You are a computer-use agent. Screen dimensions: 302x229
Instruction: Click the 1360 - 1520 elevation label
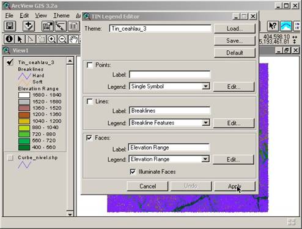click(x=47, y=108)
